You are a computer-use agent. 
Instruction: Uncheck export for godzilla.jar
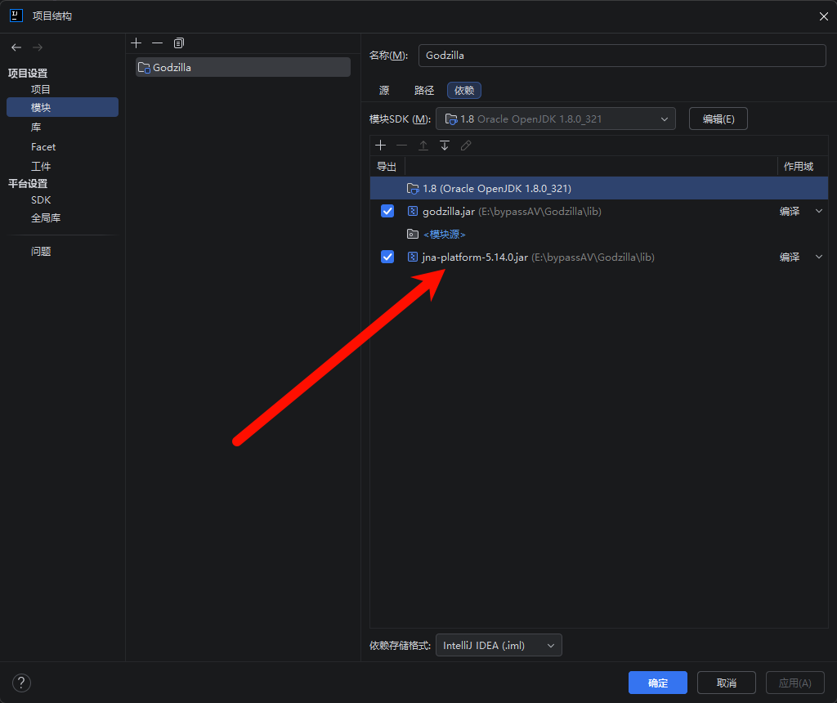point(387,212)
